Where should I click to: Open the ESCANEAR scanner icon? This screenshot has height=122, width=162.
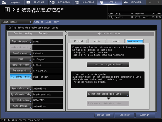126,2
